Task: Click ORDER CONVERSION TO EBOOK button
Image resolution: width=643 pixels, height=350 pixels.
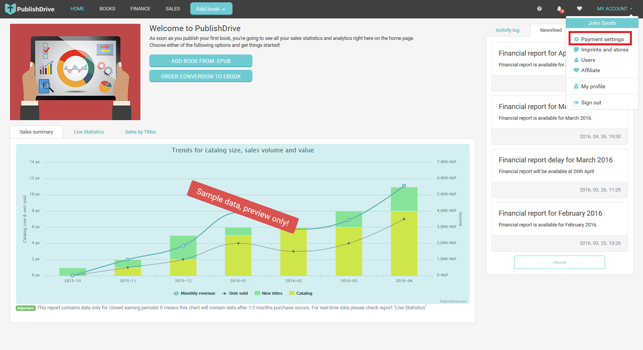Action: click(x=201, y=76)
